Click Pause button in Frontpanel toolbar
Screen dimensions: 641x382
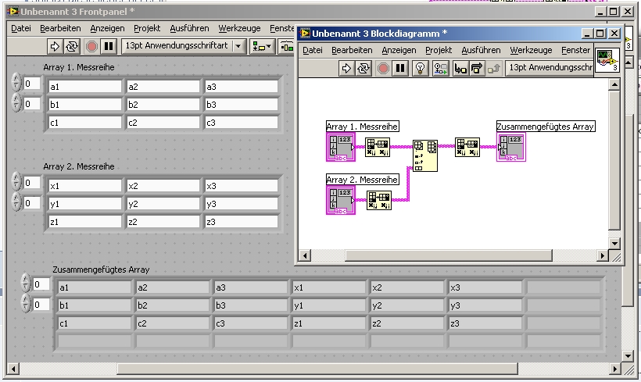pos(109,47)
